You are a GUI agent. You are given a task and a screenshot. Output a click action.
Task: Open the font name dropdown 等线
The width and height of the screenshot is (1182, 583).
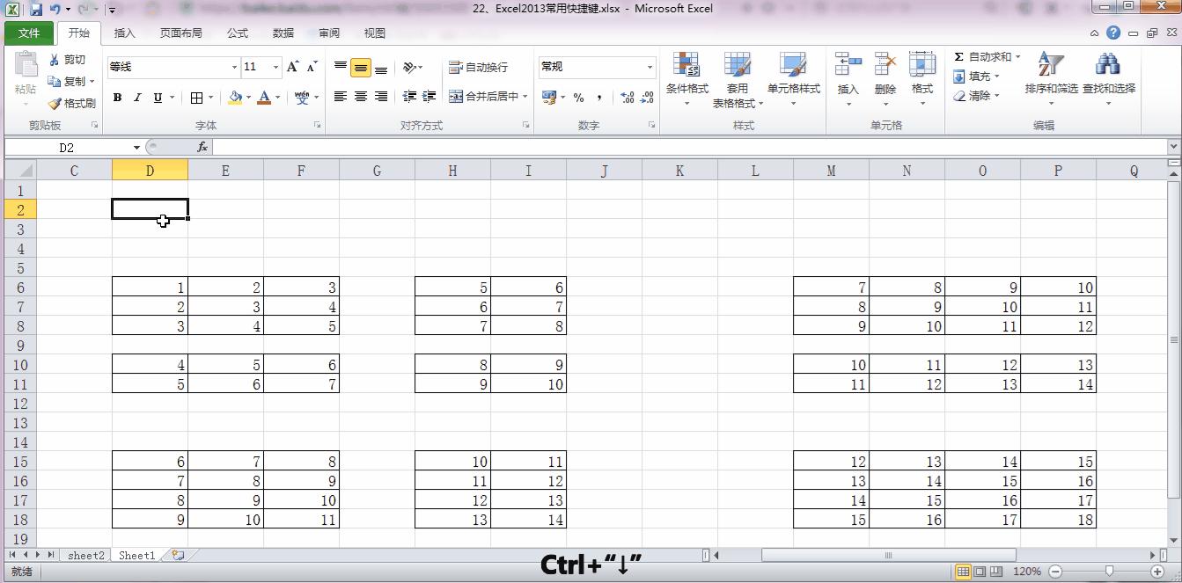(234, 67)
